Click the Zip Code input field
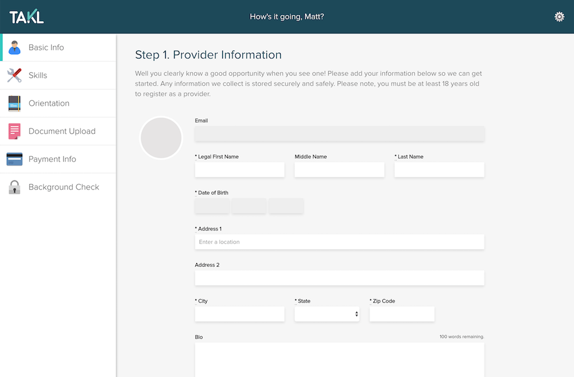Screen dimensions: 574x377 click(x=402, y=314)
